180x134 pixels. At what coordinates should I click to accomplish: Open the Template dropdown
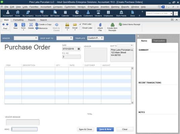102,38
